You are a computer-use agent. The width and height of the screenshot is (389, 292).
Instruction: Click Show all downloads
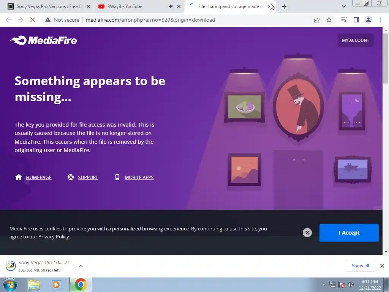[360, 266]
